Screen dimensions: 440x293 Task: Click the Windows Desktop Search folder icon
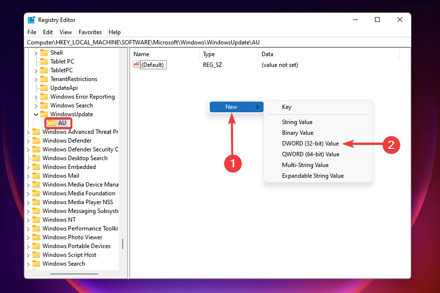click(36, 158)
